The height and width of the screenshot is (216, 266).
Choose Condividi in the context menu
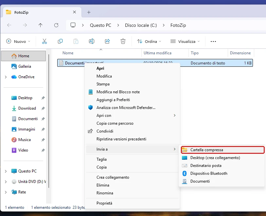(x=132, y=131)
